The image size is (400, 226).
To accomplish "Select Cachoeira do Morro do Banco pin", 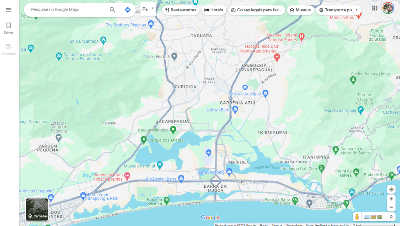I will pos(336,150).
